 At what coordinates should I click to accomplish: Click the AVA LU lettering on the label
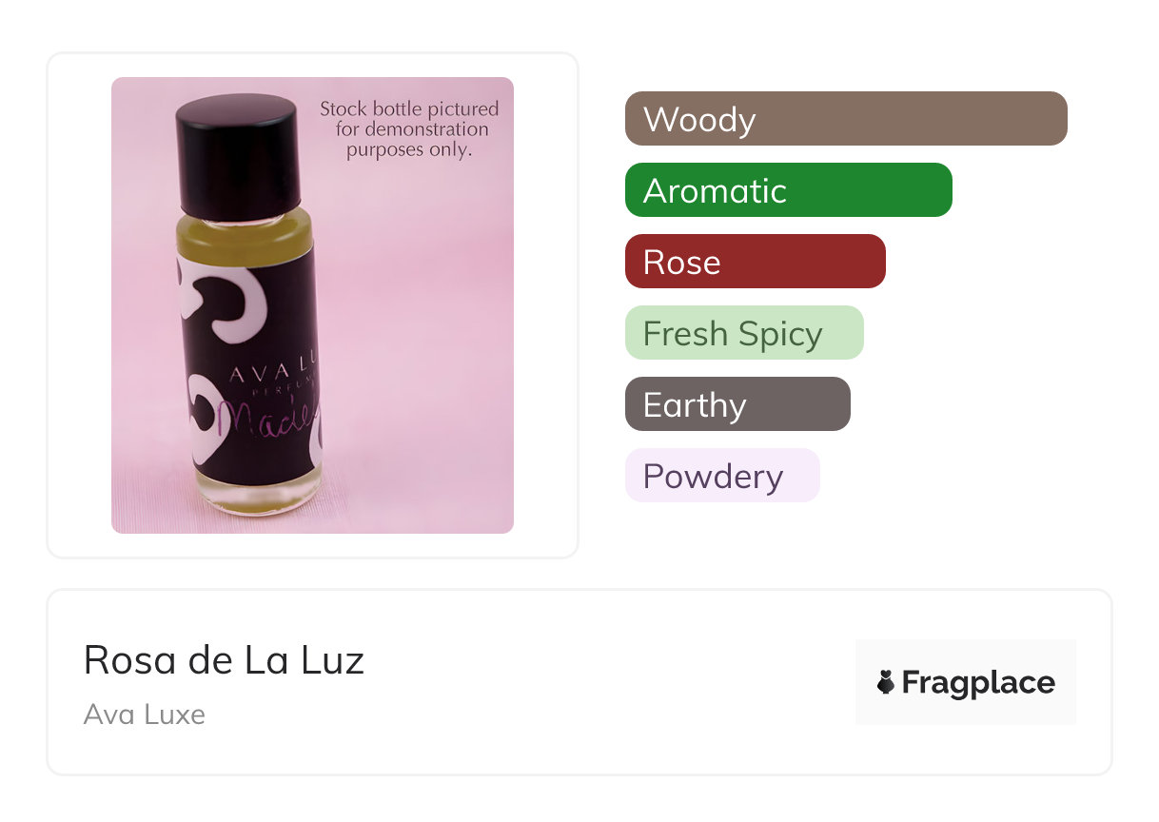273,374
